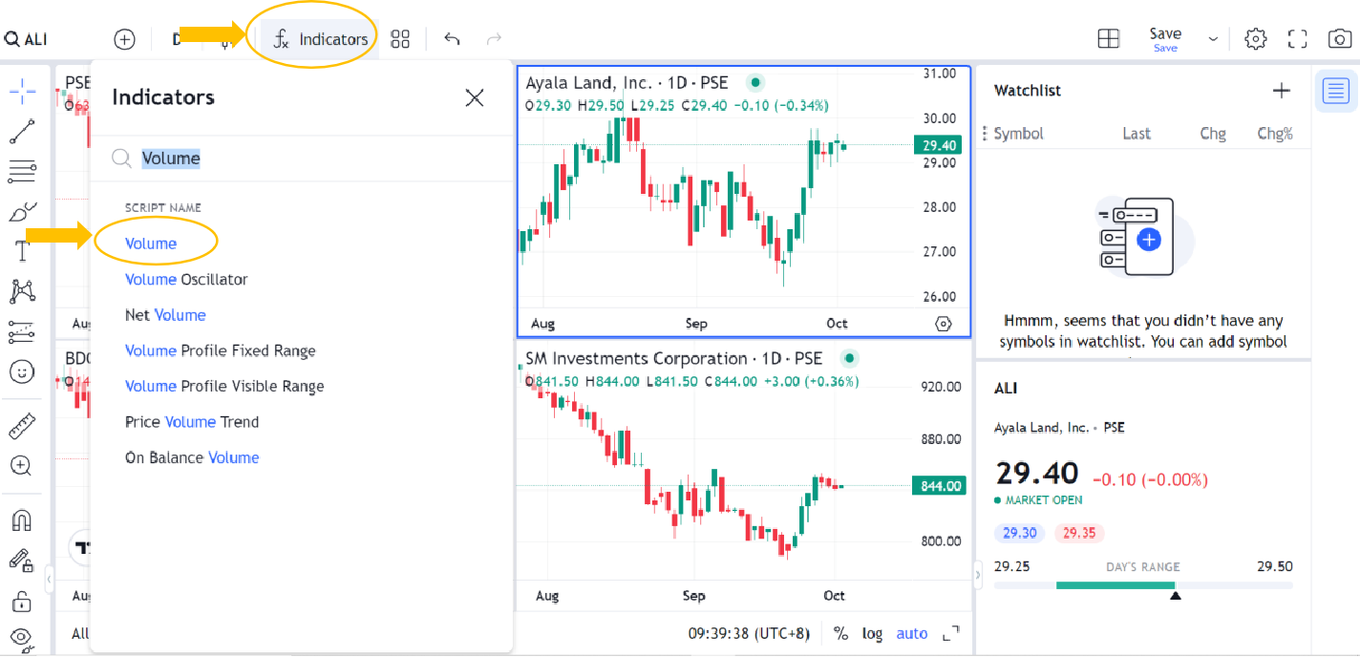Viewport: 1360px width, 657px height.
Task: Open the Indicators button in toolbar
Action: pyautogui.click(x=321, y=39)
